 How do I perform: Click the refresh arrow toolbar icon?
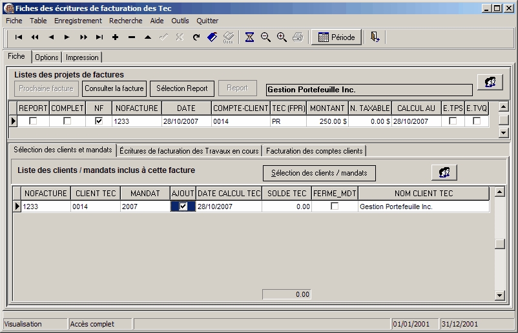[196, 37]
